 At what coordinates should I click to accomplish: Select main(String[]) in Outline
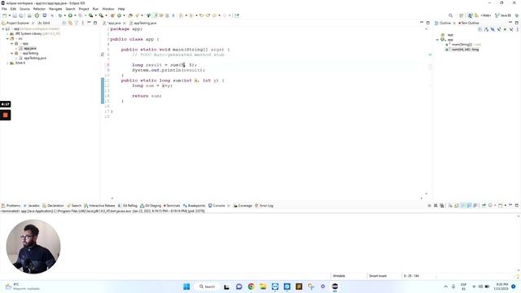pyautogui.click(x=462, y=45)
